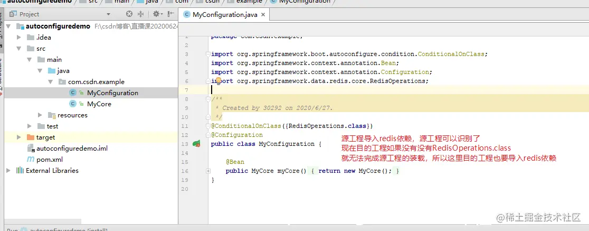Open the Project view type dropdown
This screenshot has height=231, width=589.
108,14
